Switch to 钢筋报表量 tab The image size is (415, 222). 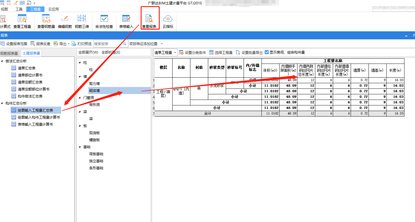click(x=9, y=53)
